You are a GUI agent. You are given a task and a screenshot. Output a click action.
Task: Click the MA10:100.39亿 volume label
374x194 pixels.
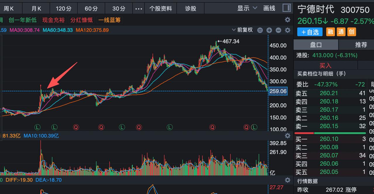[x=41, y=136]
